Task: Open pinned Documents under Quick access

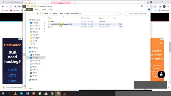Action: [36, 29]
